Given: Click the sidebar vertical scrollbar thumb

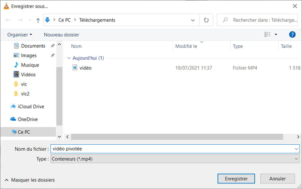Looking at the screenshot, I should click(x=59, y=96).
